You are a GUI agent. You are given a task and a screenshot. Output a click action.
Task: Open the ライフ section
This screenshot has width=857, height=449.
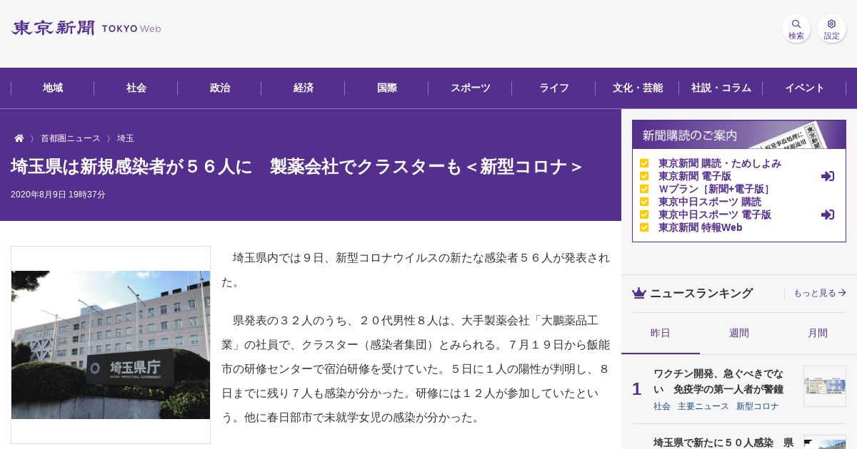tap(554, 88)
